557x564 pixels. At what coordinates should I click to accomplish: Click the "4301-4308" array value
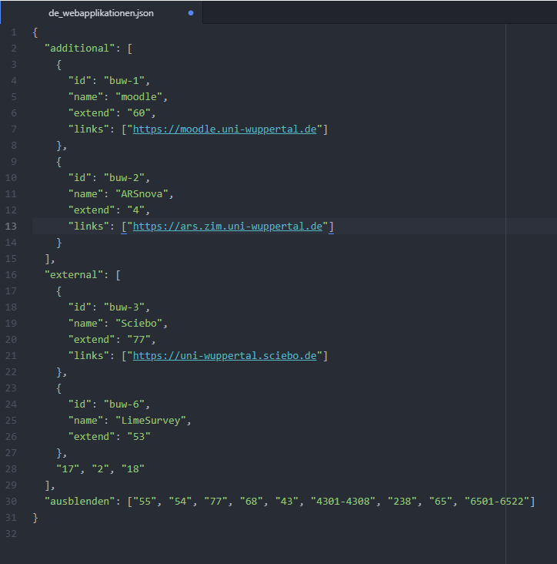pyautogui.click(x=343, y=502)
